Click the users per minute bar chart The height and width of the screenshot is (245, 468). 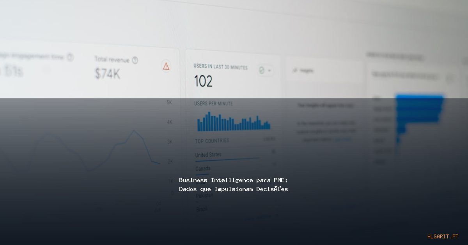pos(234,121)
